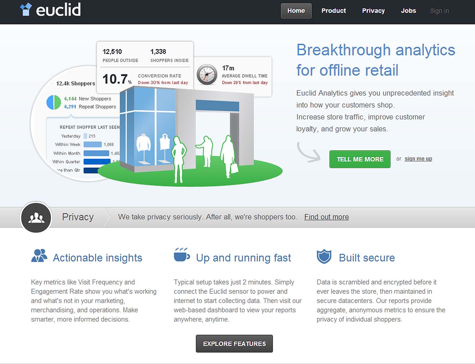Click the clock icon beside Average Dwell Time
This screenshot has width=475, height=364.
(x=207, y=75)
